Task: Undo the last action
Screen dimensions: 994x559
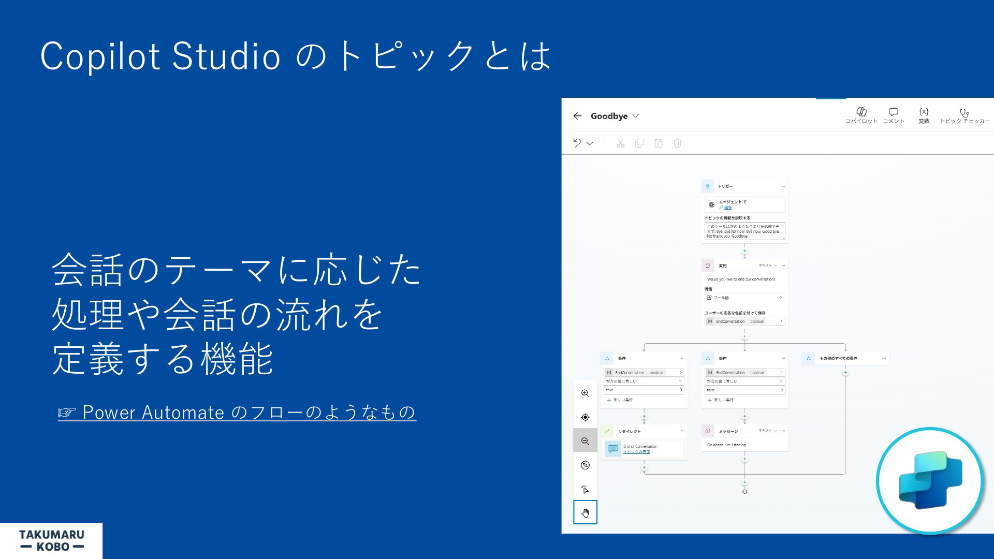Action: [577, 143]
